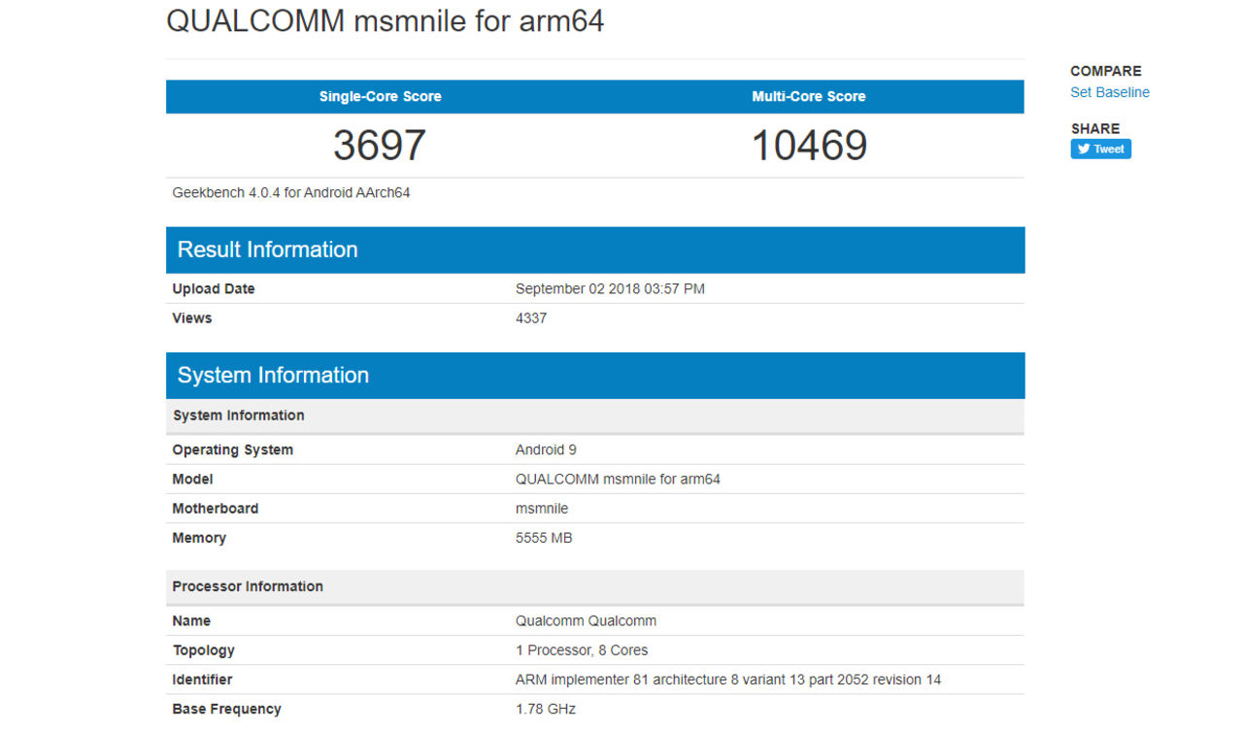Select the views count 4337
1243x732 pixels.
click(x=531, y=317)
